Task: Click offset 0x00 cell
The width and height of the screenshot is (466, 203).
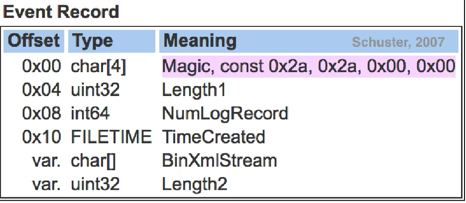Action: 42,67
